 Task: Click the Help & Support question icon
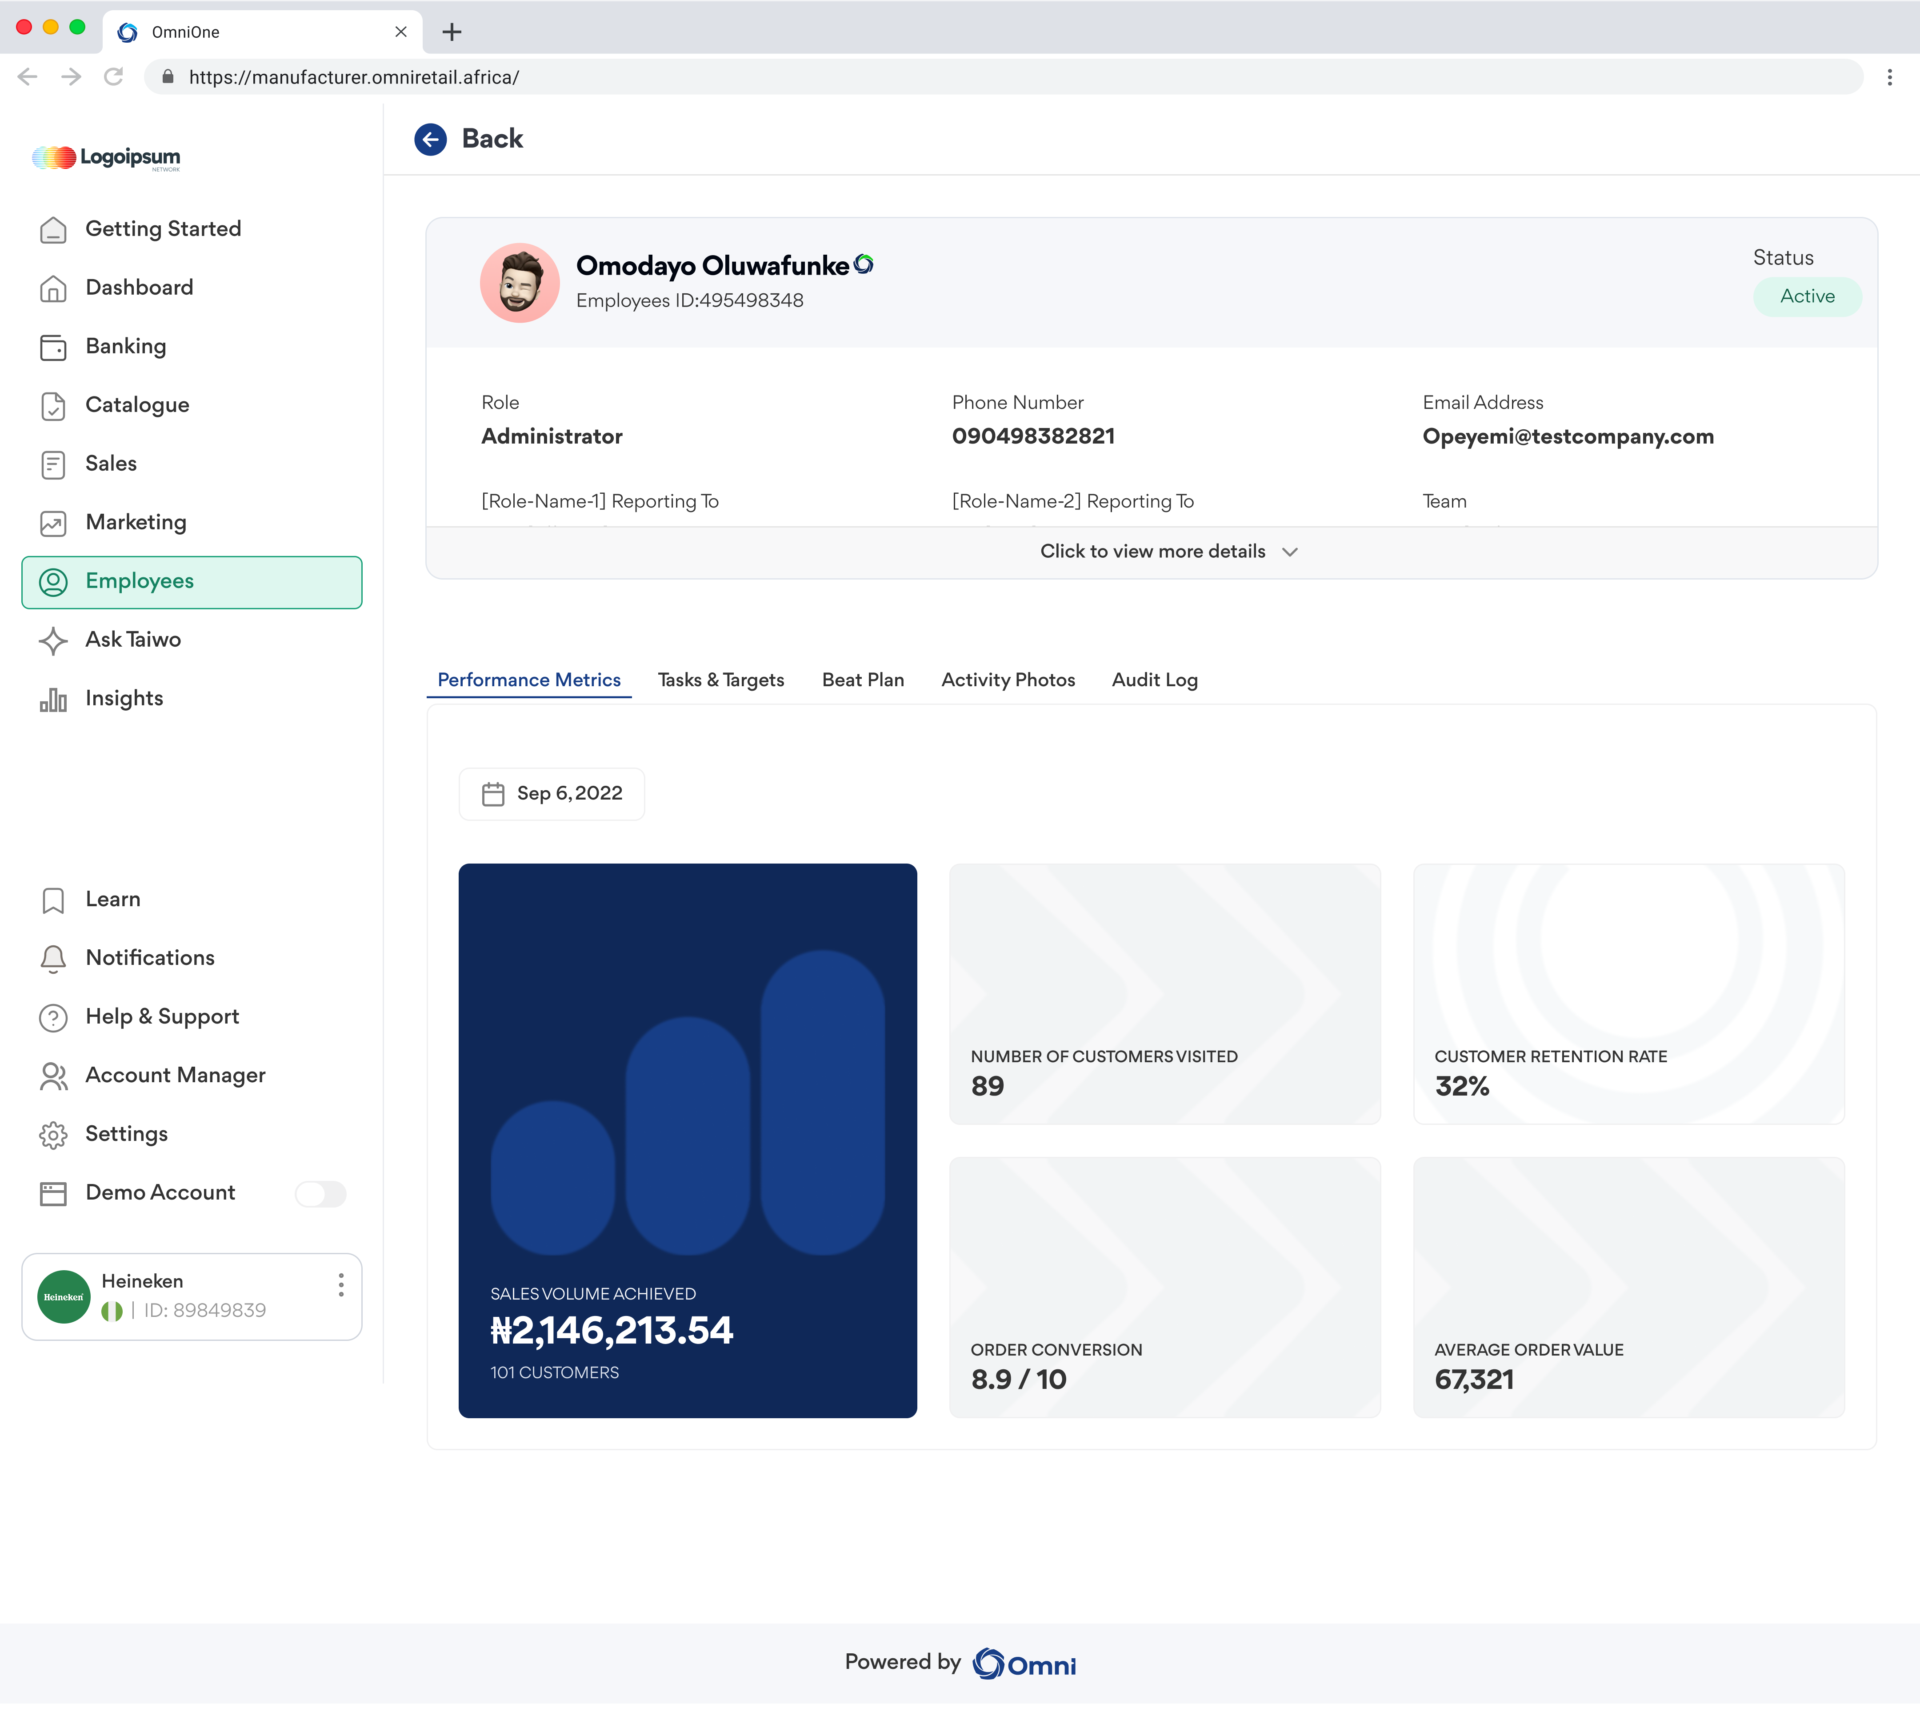pos(54,1018)
